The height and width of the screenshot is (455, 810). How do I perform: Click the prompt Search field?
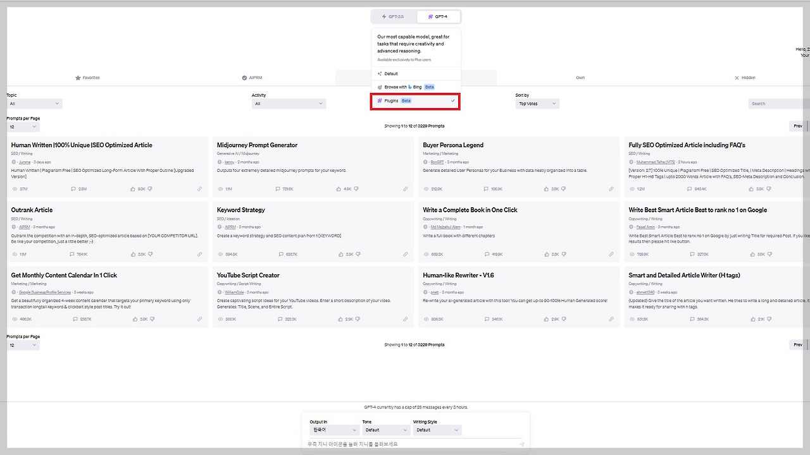pyautogui.click(x=779, y=104)
